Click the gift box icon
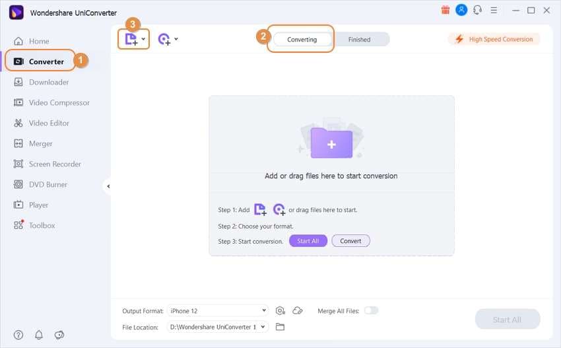561x348 pixels. (445, 10)
